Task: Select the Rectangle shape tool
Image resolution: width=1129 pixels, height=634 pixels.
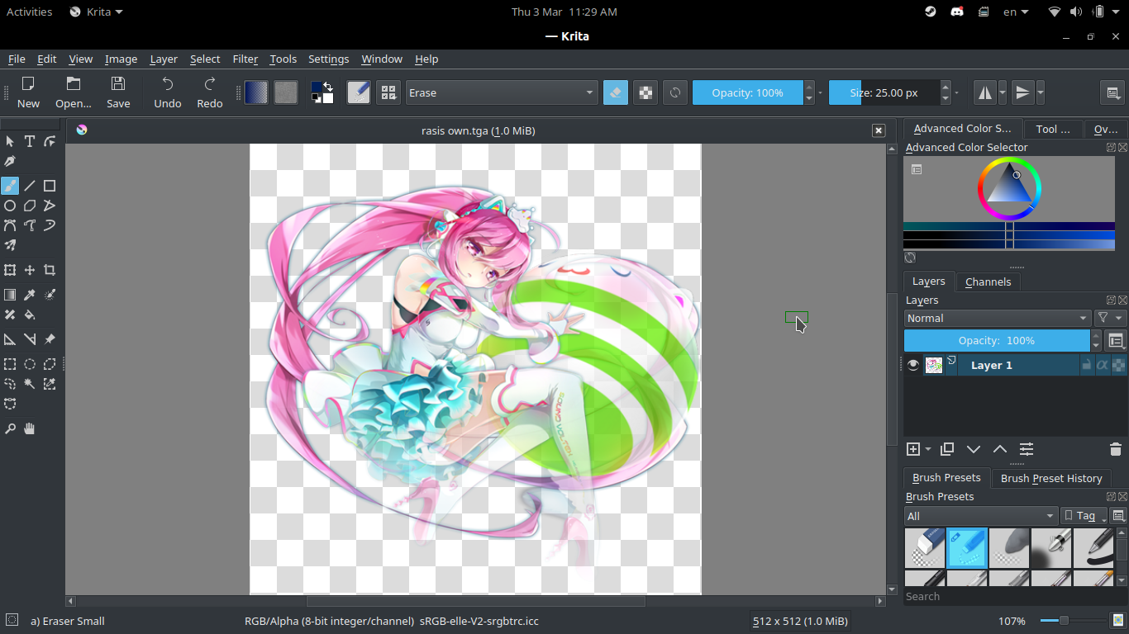Action: coord(50,186)
